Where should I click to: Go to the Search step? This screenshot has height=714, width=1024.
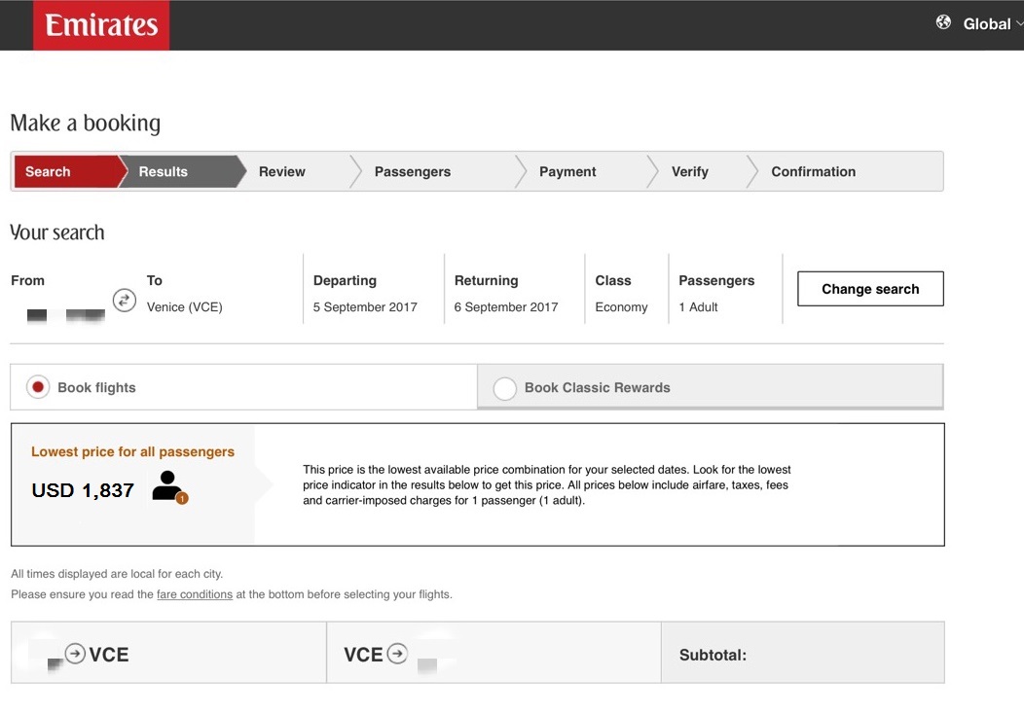(48, 172)
